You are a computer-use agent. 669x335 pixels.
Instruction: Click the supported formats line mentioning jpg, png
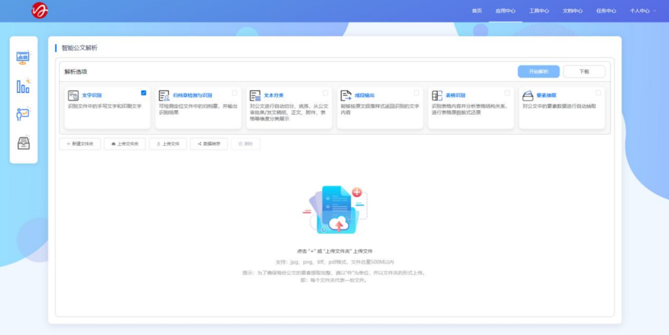[334, 262]
